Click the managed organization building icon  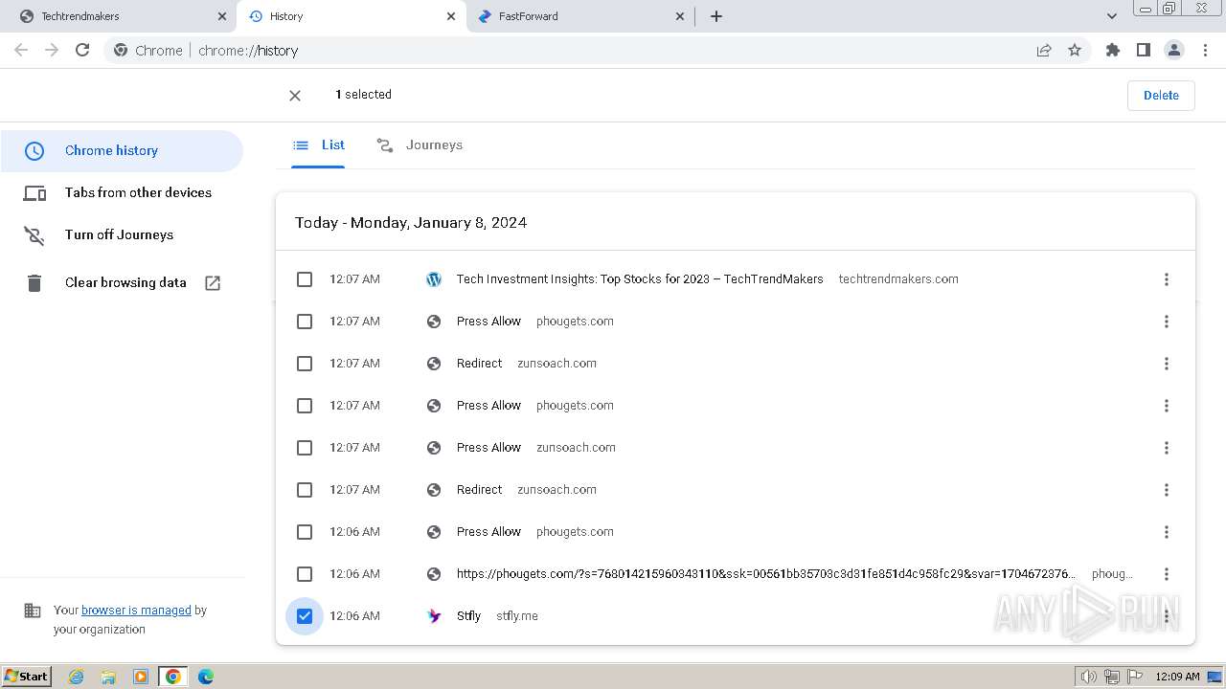(x=33, y=611)
